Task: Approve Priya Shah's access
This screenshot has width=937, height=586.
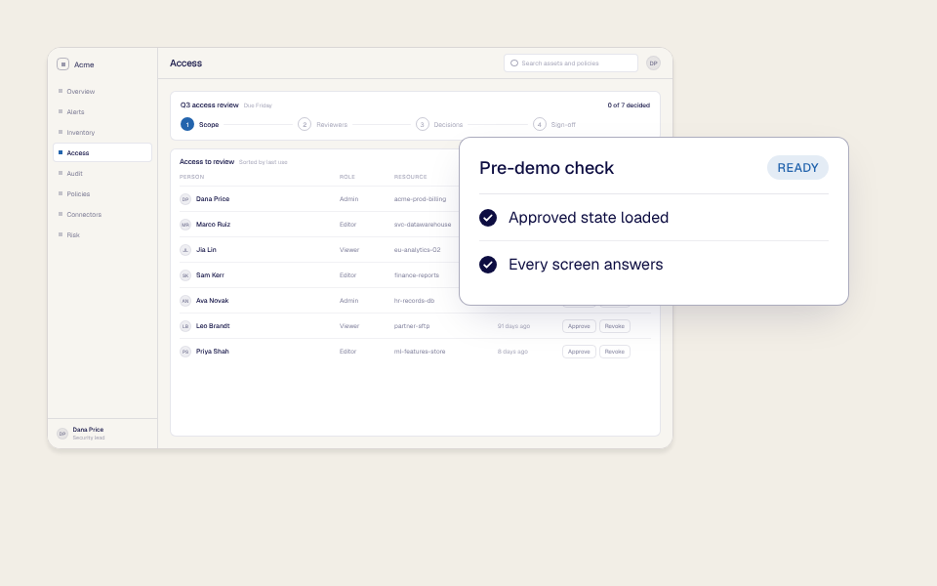Action: pos(579,352)
